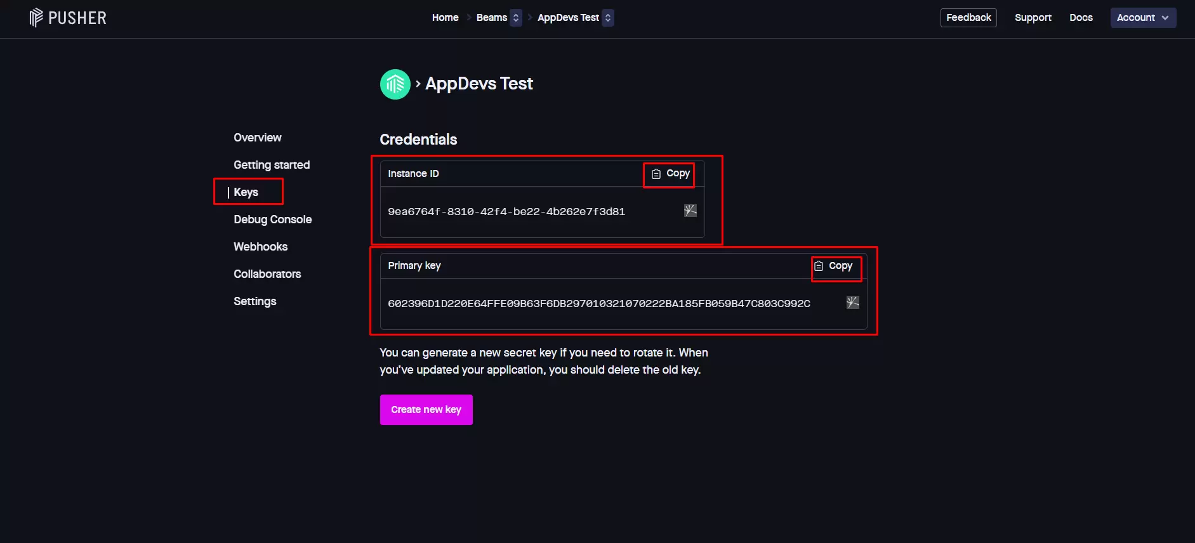1195x543 pixels.
Task: Copy the Primary key
Action: [x=833, y=266]
